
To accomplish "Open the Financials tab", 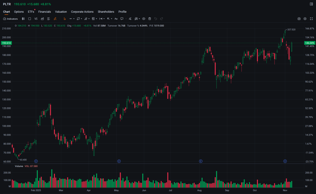I will pyautogui.click(x=44, y=12).
